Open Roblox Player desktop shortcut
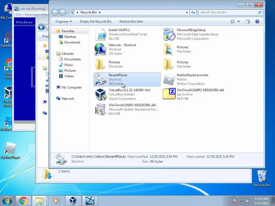This screenshot has width=275, height=206. click(x=10, y=150)
